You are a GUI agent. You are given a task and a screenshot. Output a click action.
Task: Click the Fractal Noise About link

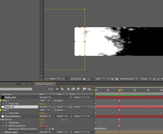coord(64,119)
